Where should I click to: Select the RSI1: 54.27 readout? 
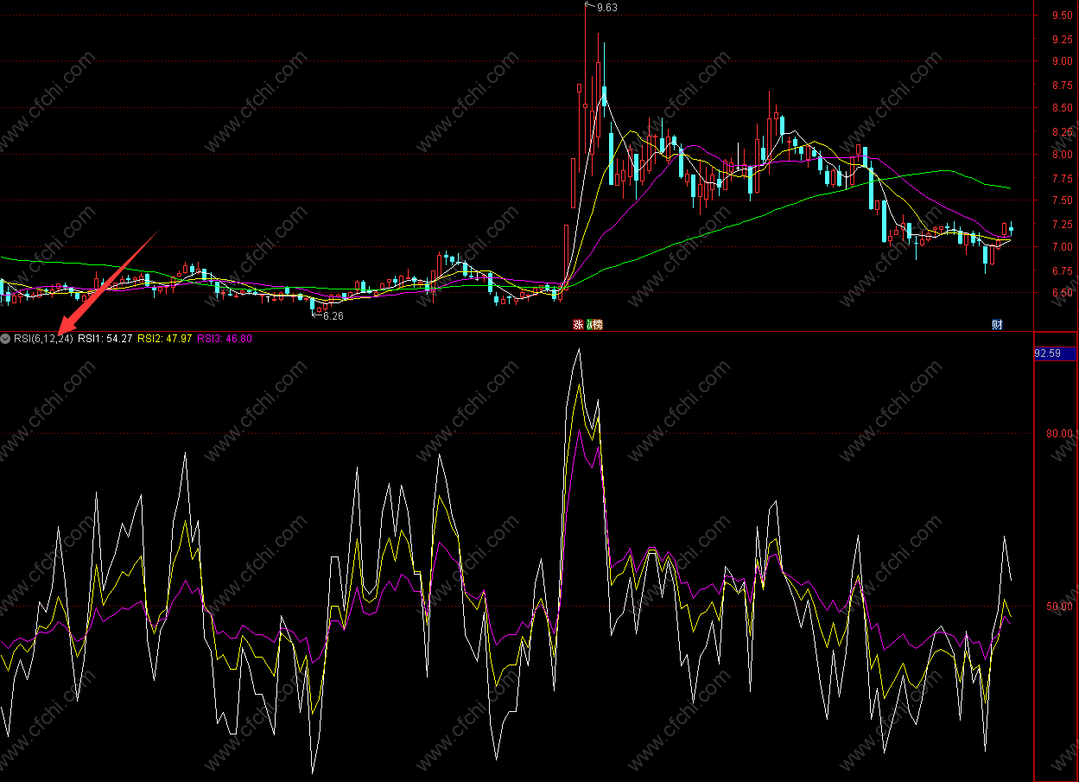pos(105,339)
